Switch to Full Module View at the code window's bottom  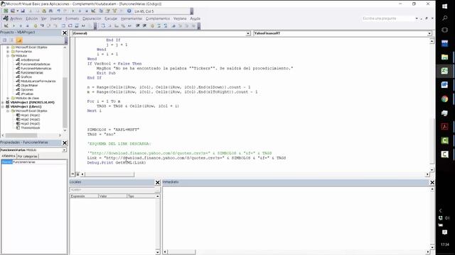point(77,174)
